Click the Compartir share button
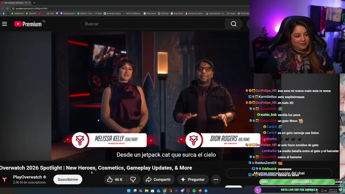The image size is (345, 194). (158, 179)
